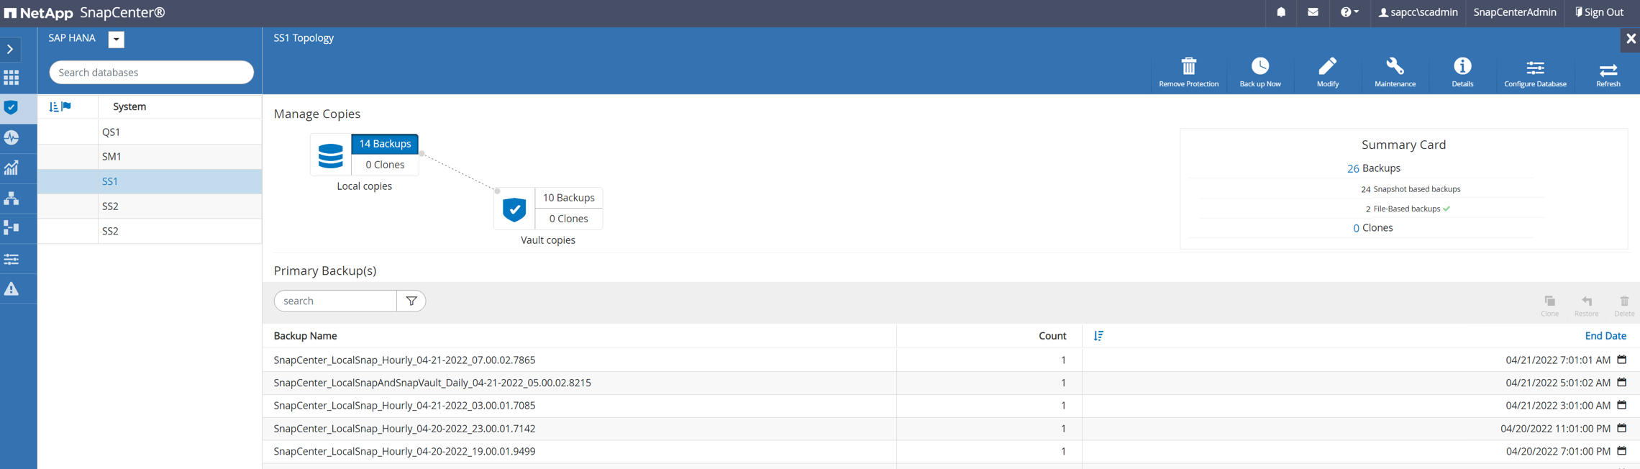Click calendar icon beside 04/21/2022 5:01:02 AM
This screenshot has height=469, width=1640.
click(1621, 383)
